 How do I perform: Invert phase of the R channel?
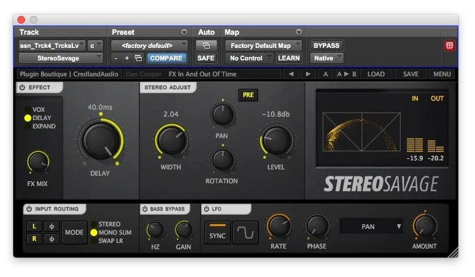[x=51, y=239]
